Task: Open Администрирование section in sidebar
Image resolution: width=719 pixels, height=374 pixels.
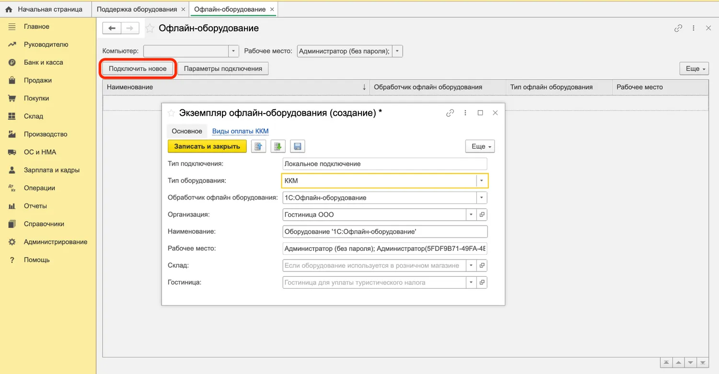Action: [x=56, y=242]
